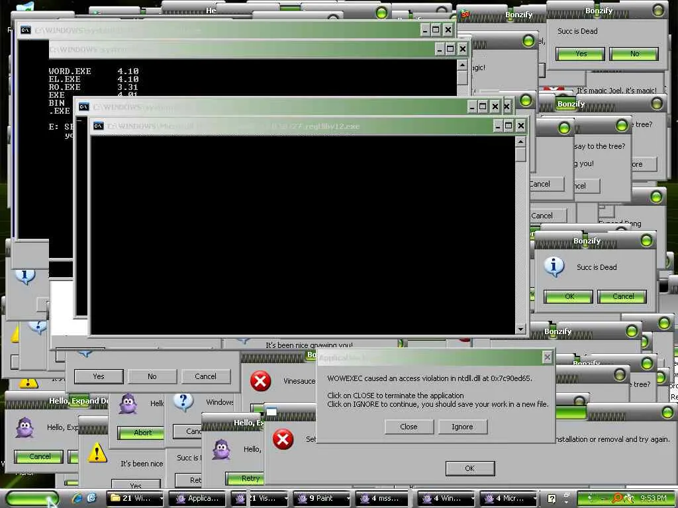
Task: Click the Bonzi icon above the Abort button
Action: click(x=128, y=404)
